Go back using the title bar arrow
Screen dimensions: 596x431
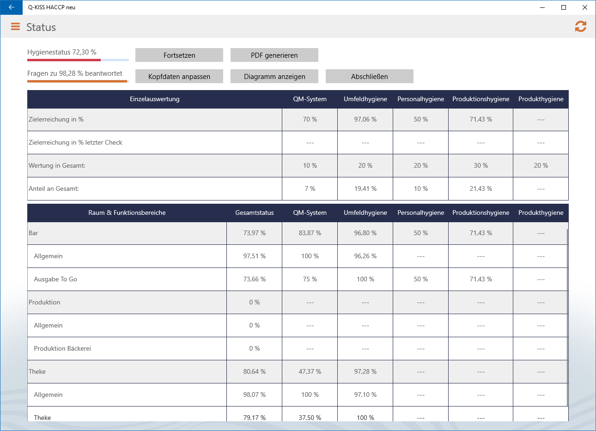[x=11, y=7]
